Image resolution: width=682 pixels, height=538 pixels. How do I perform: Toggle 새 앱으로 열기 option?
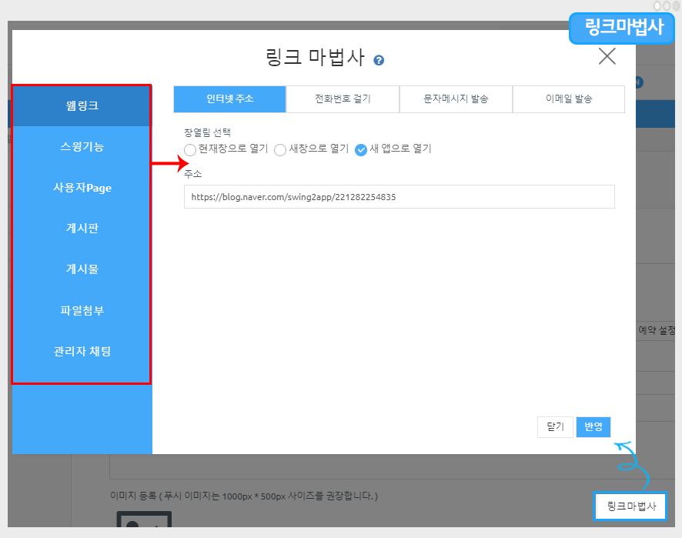click(x=361, y=149)
